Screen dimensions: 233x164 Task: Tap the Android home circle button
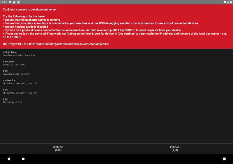pos(23,159)
